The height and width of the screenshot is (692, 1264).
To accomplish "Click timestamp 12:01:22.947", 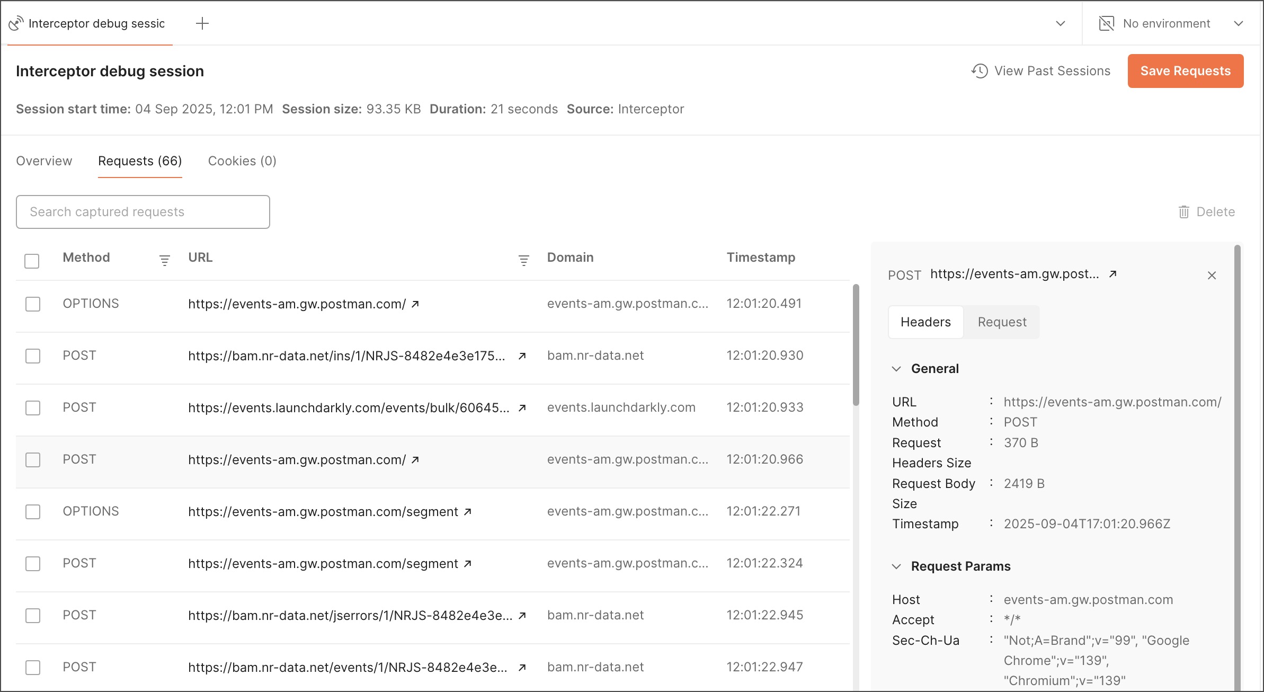I will point(764,668).
